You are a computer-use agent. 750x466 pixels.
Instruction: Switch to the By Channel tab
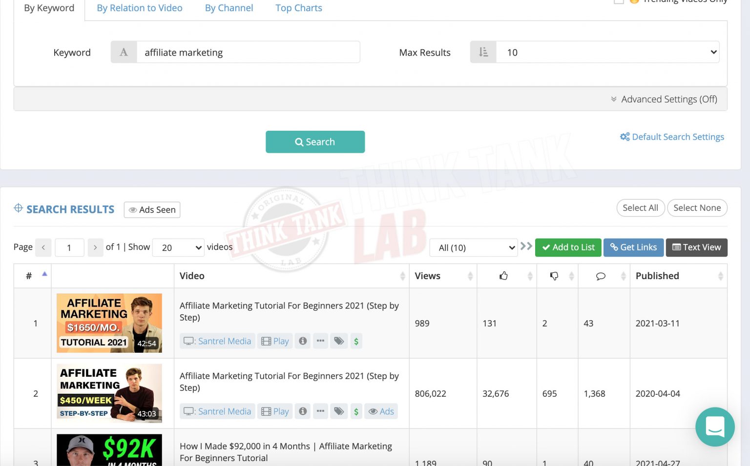[229, 8]
